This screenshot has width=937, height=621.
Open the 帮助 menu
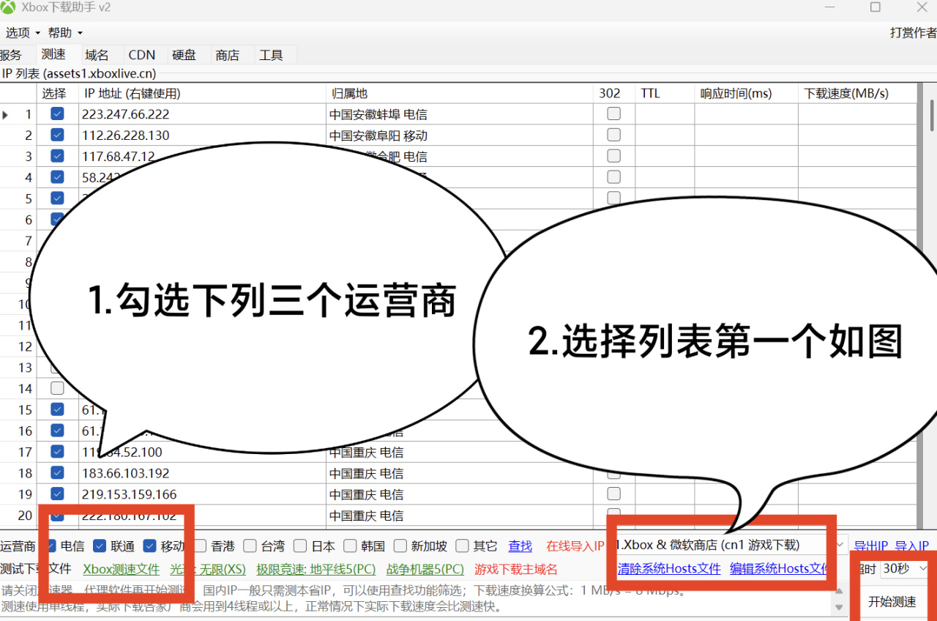click(65, 33)
